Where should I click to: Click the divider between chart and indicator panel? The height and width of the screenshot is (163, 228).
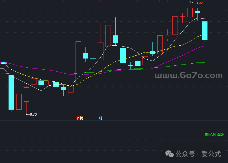click(114, 120)
